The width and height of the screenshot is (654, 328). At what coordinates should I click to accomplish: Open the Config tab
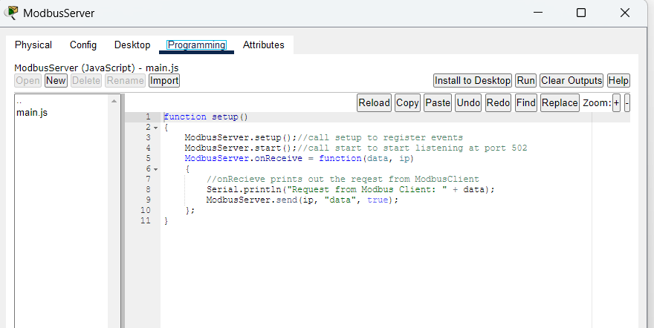pos(83,45)
